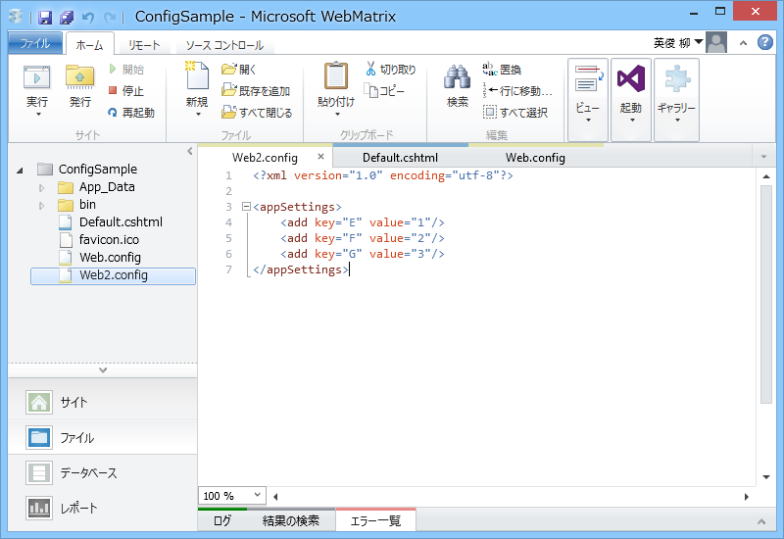Screen dimensions: 784x539
Task: Open the editor tab list dropdown
Action: pyautogui.click(x=763, y=157)
